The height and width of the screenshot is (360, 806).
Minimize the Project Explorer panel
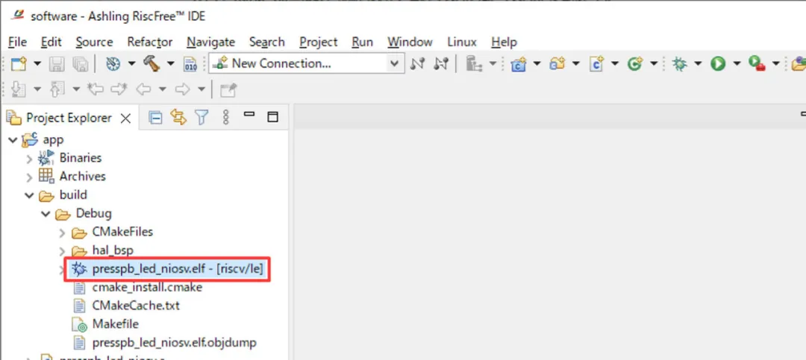pyautogui.click(x=249, y=115)
